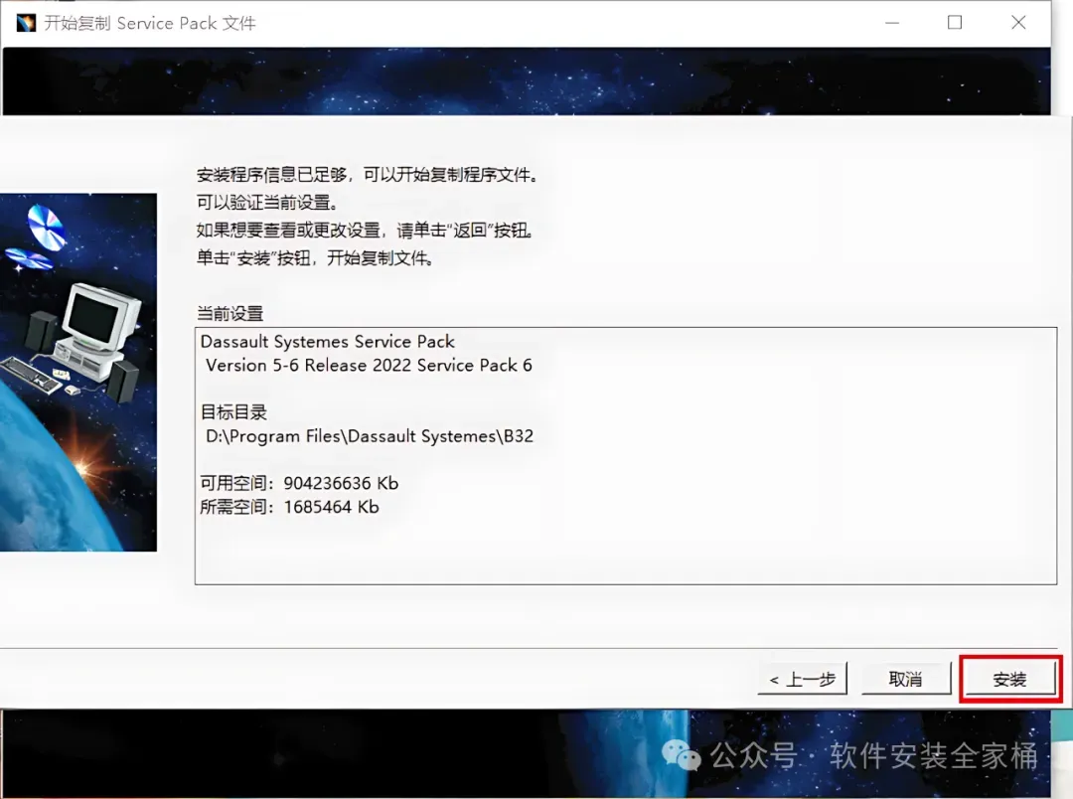Minimize the installer window

coord(891,23)
